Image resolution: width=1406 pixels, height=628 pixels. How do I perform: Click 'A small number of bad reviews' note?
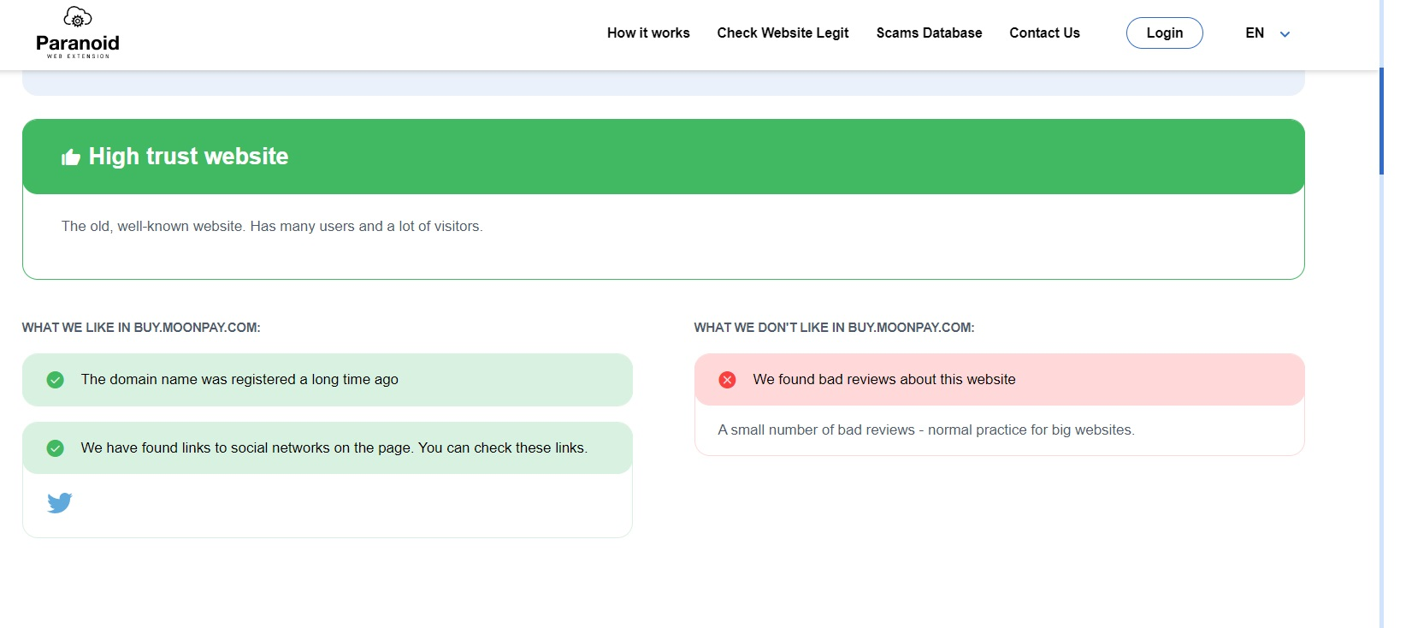pos(926,430)
